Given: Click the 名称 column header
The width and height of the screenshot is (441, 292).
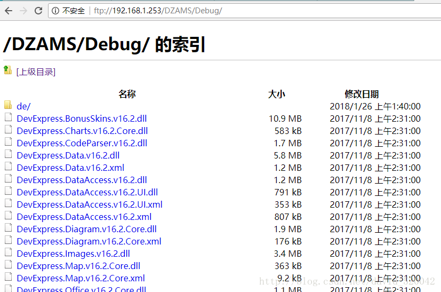Looking at the screenshot, I should [x=127, y=94].
